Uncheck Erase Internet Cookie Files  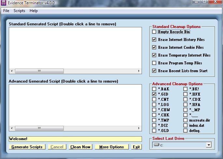tap(154, 47)
